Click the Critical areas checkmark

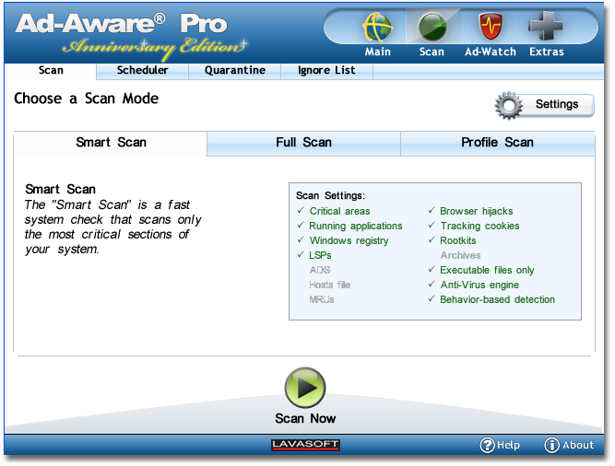tap(301, 211)
